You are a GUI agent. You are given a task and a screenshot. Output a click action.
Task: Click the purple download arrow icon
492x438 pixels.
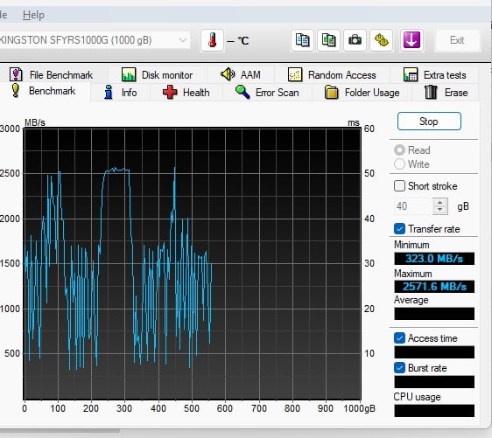[x=411, y=40]
